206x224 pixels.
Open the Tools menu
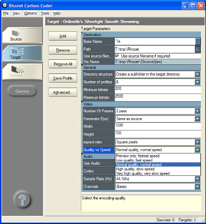45,13
